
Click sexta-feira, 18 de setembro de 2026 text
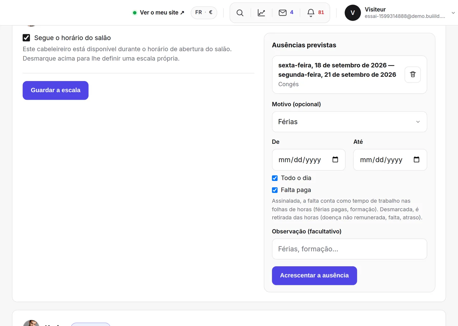click(332, 65)
